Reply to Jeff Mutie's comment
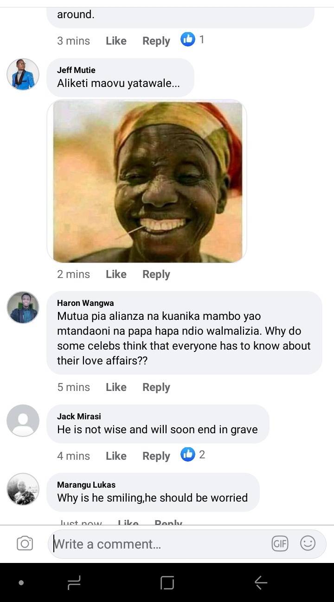Screen dimensions: 334x602 (156, 274)
